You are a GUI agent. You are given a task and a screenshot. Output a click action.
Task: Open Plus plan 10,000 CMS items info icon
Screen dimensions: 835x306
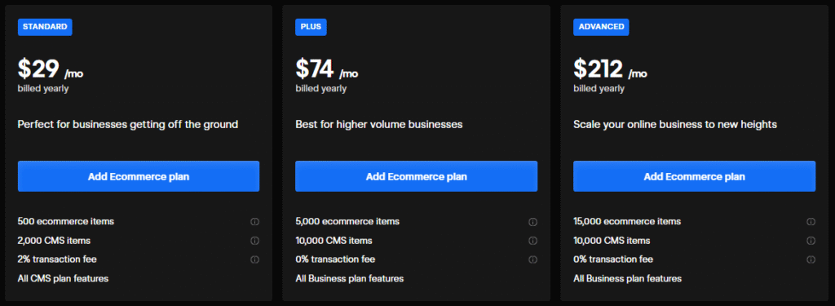[532, 241]
